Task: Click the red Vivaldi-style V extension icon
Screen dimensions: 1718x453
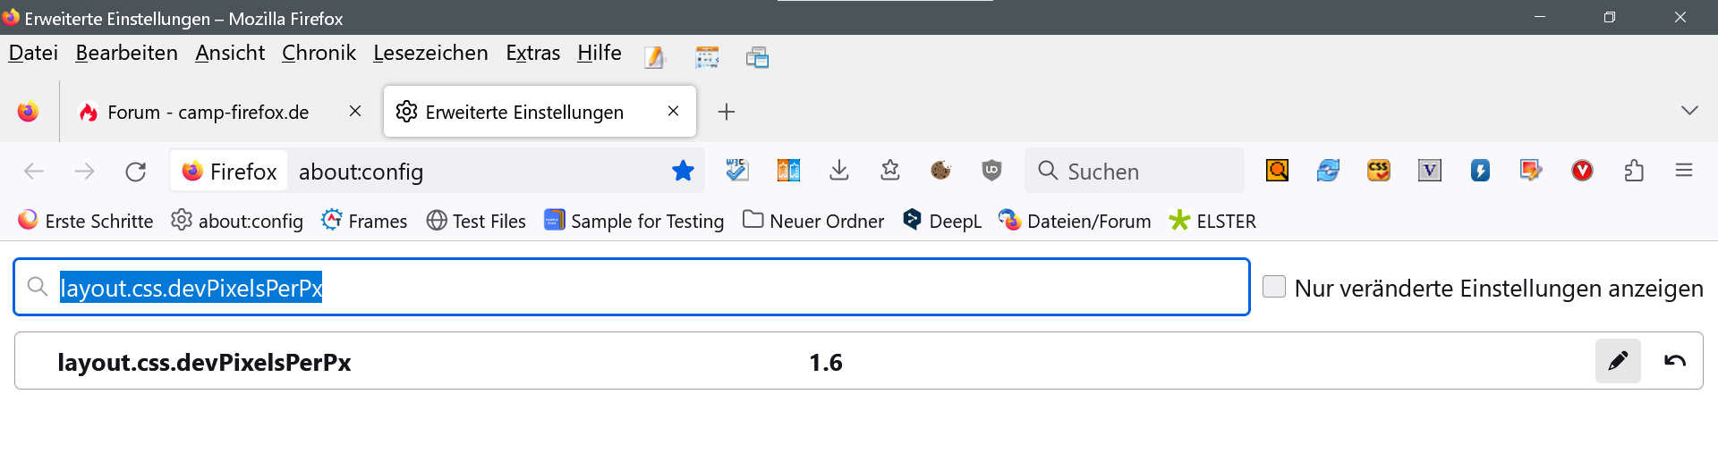Action: click(x=1582, y=171)
